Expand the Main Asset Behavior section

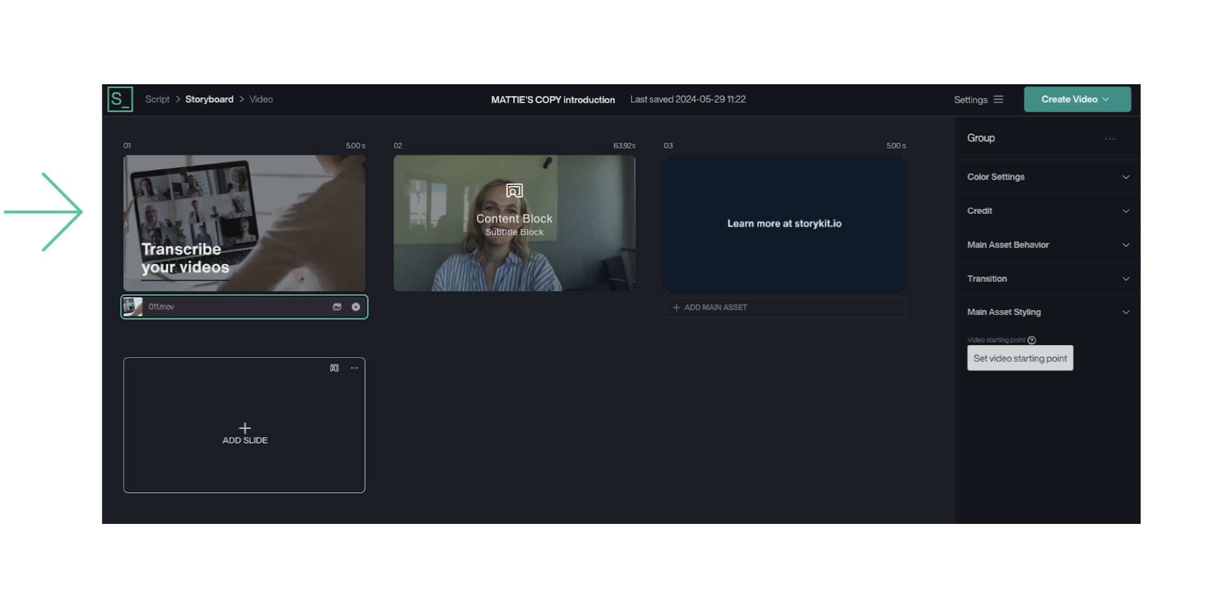pyautogui.click(x=1047, y=244)
